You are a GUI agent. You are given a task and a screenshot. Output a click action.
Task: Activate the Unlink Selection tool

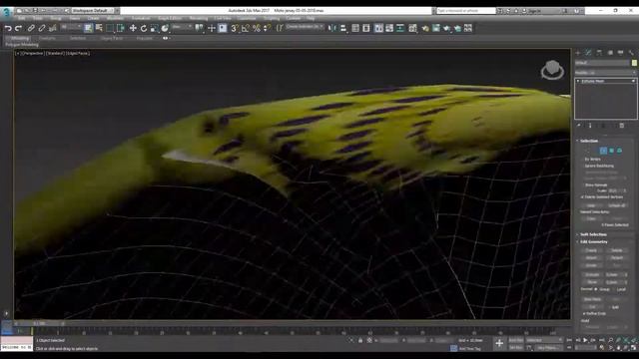42,28
